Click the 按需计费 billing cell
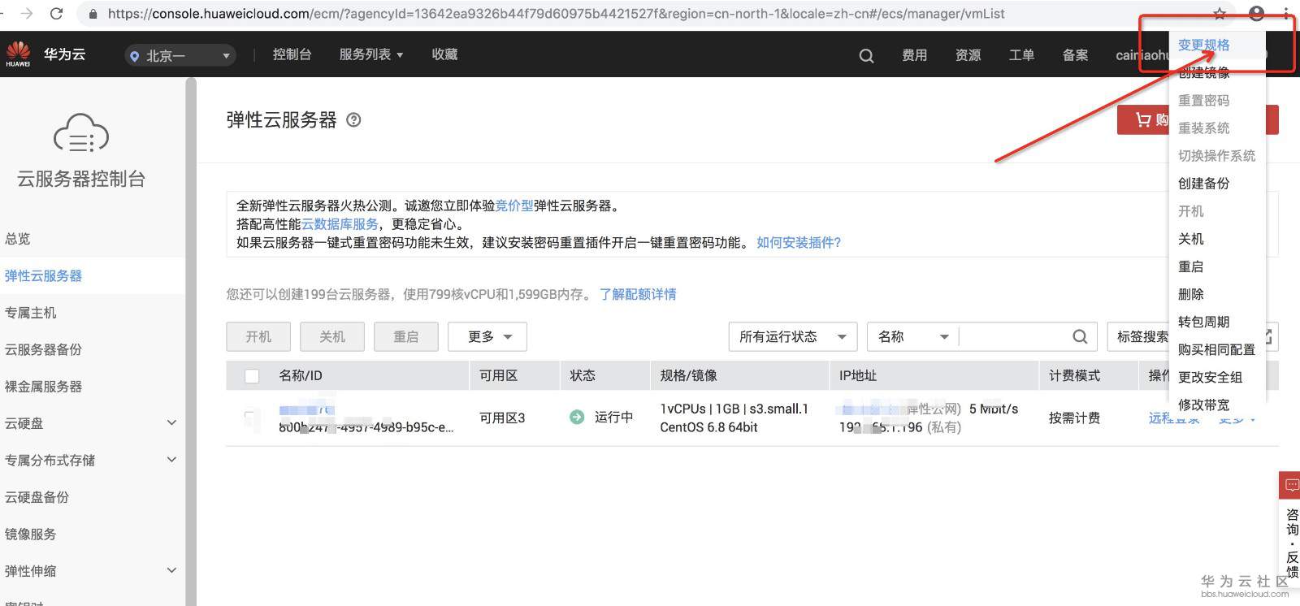1300x606 pixels. [x=1074, y=418]
